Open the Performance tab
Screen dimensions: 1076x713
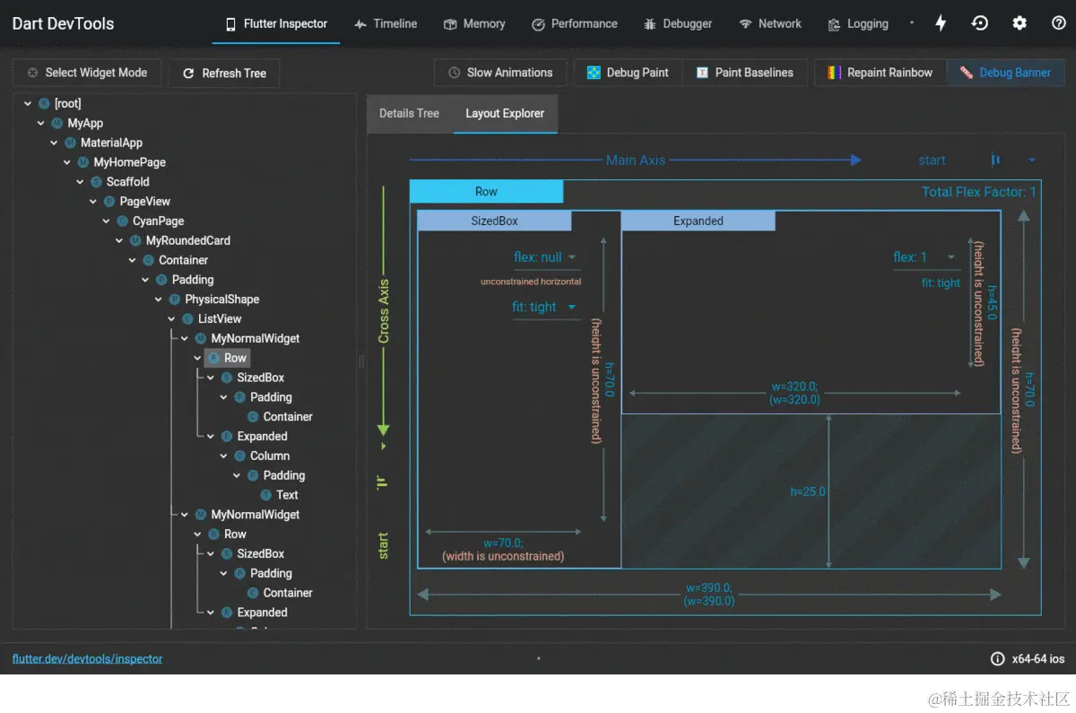tap(574, 24)
